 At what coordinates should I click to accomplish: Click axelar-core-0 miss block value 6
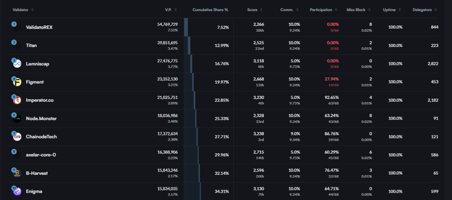click(x=370, y=152)
